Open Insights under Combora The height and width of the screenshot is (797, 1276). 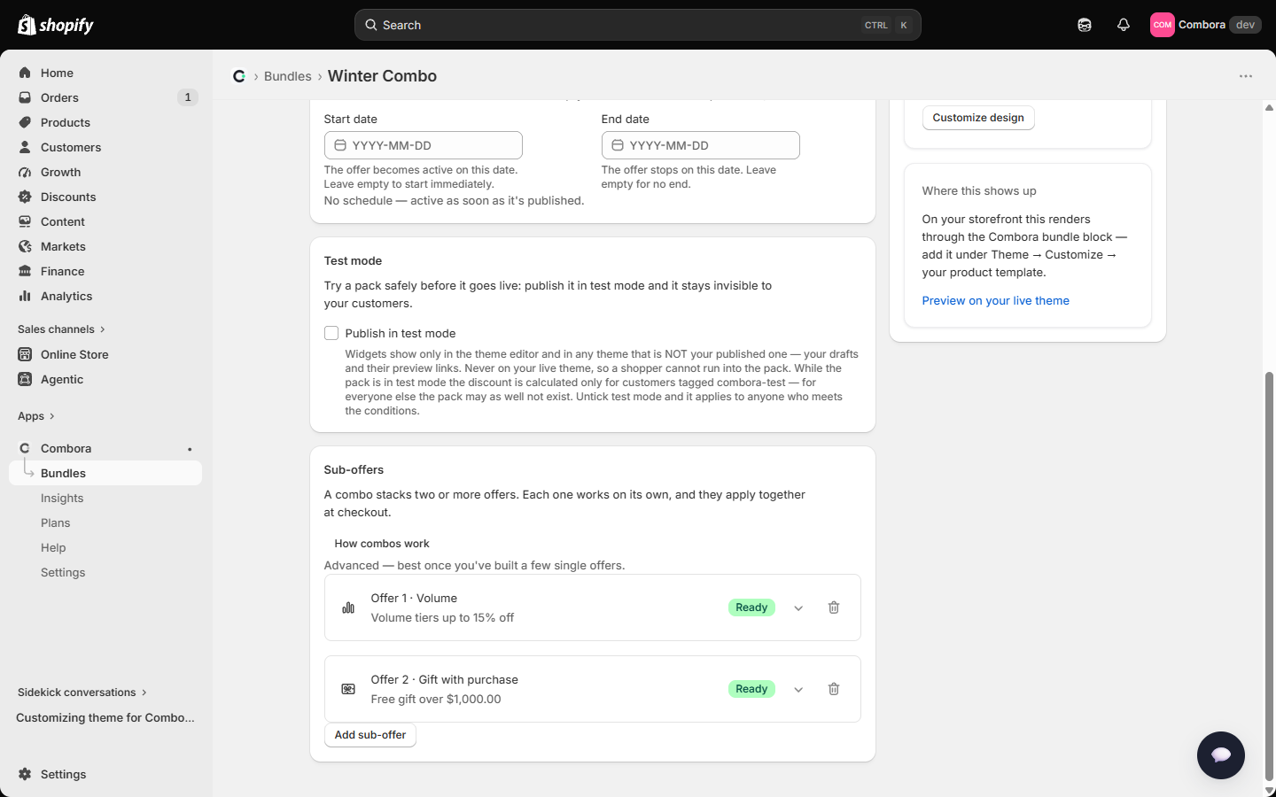[x=105, y=498]
